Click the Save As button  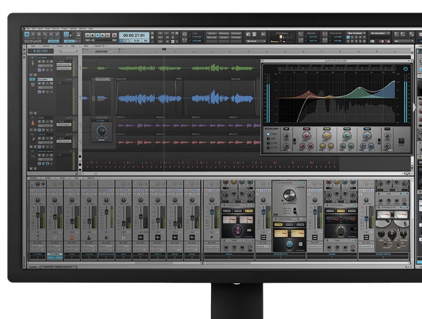(x=212, y=34)
